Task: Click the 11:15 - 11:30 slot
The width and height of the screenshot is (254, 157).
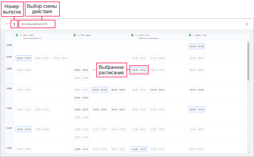Action: click(x=100, y=129)
